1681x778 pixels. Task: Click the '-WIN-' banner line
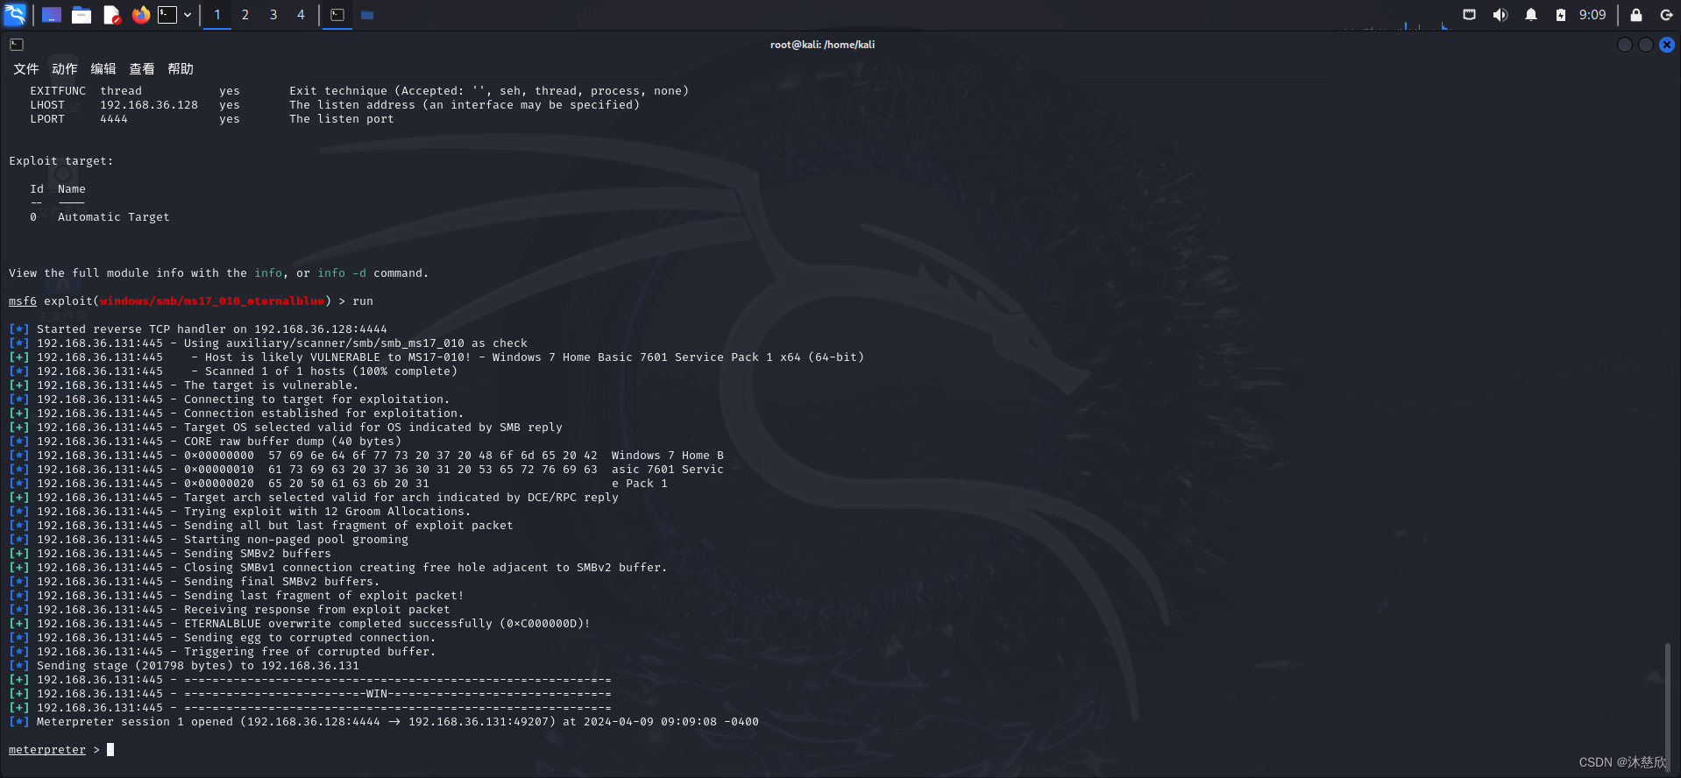[310, 694]
